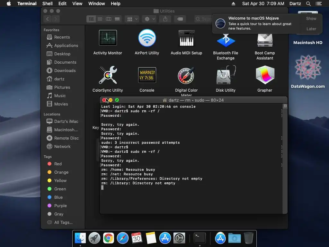Open the Console app icon
Viewport: 329px width, 247px height.
(147, 75)
